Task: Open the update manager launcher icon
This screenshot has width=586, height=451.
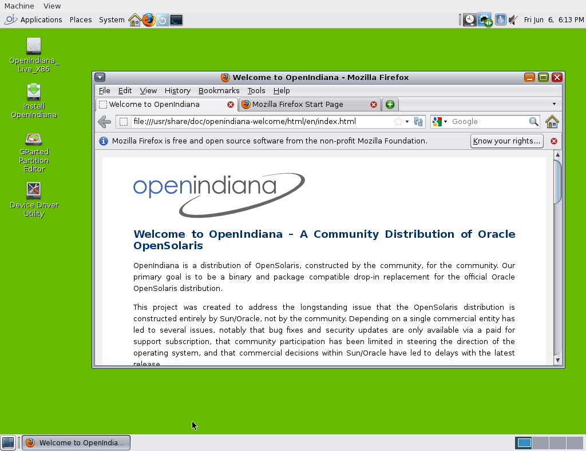Action: [x=162, y=20]
